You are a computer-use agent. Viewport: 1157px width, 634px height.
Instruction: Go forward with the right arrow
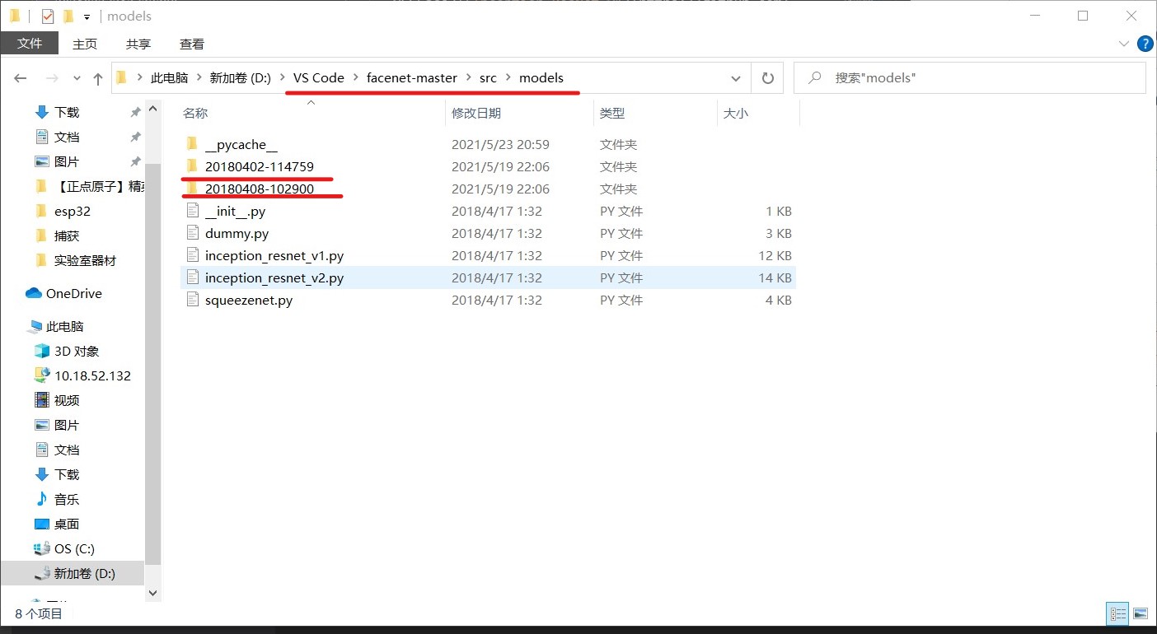tap(52, 78)
